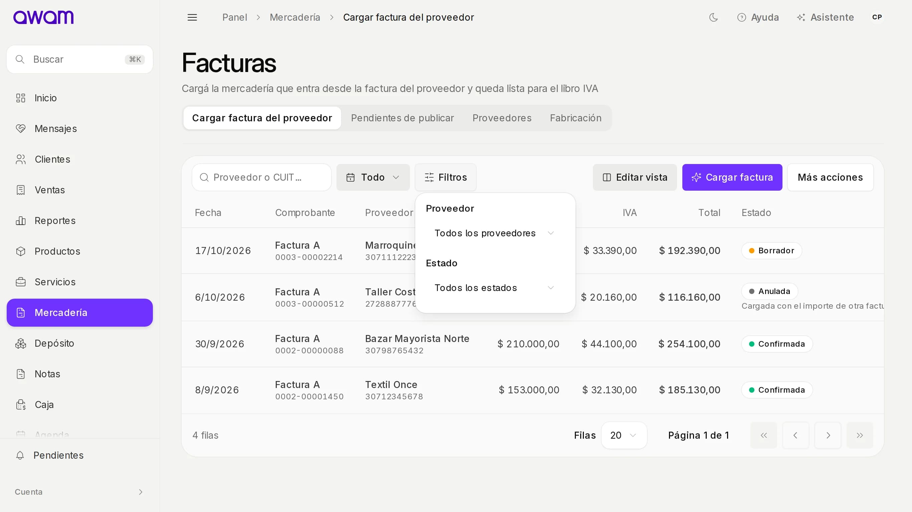The image size is (912, 512).
Task: Switch to Fabricación tab
Action: pyautogui.click(x=575, y=118)
